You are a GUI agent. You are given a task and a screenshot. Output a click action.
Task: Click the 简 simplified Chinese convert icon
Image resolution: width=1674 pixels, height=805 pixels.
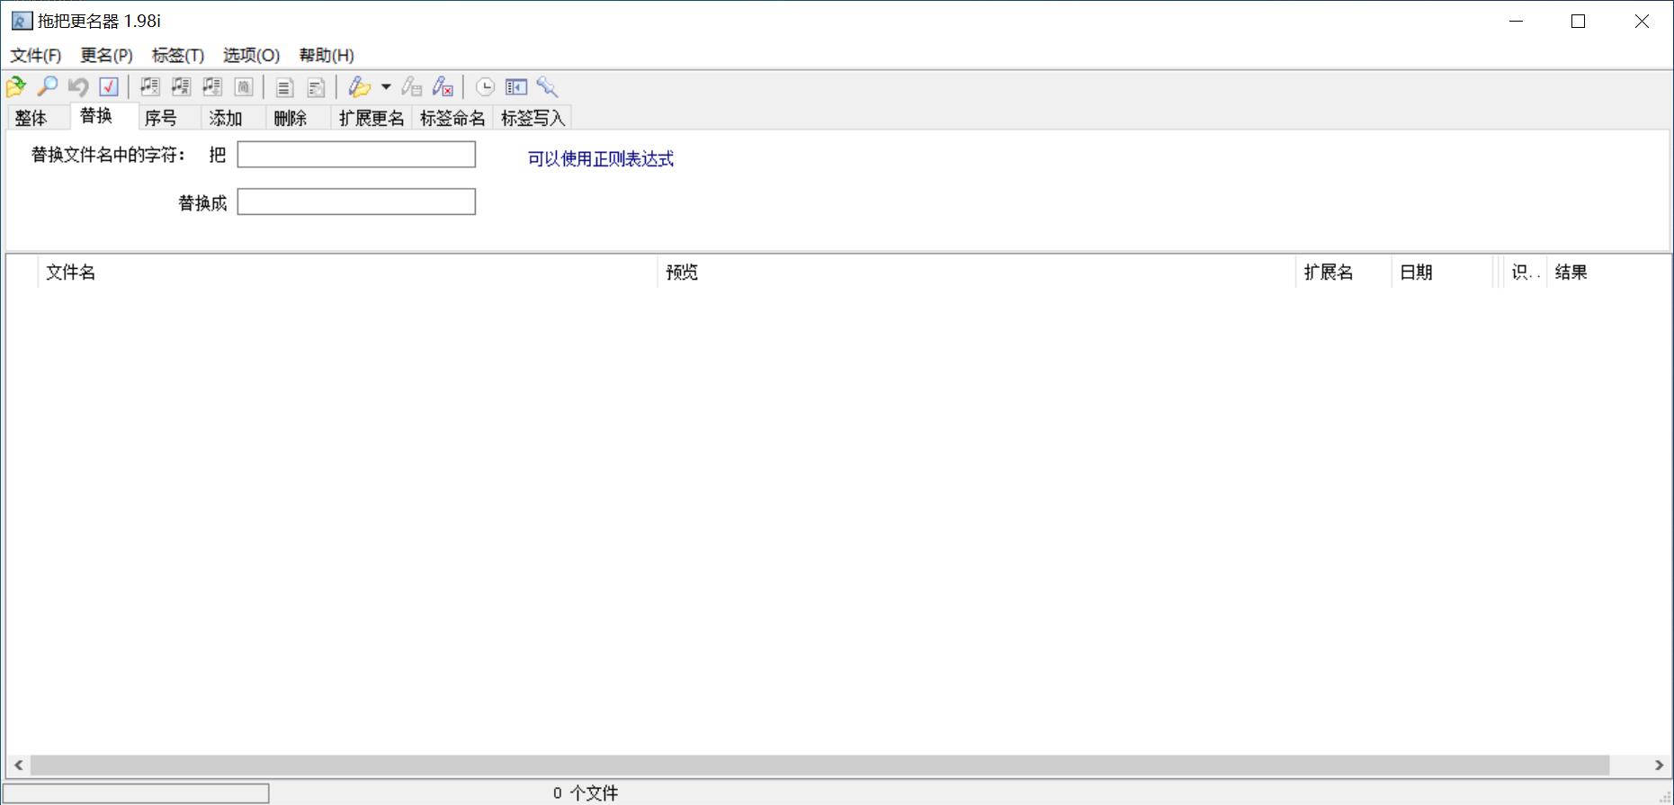click(243, 87)
